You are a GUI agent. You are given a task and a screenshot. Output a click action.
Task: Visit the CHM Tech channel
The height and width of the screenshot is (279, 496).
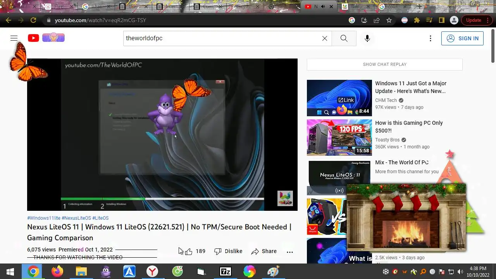click(x=386, y=100)
